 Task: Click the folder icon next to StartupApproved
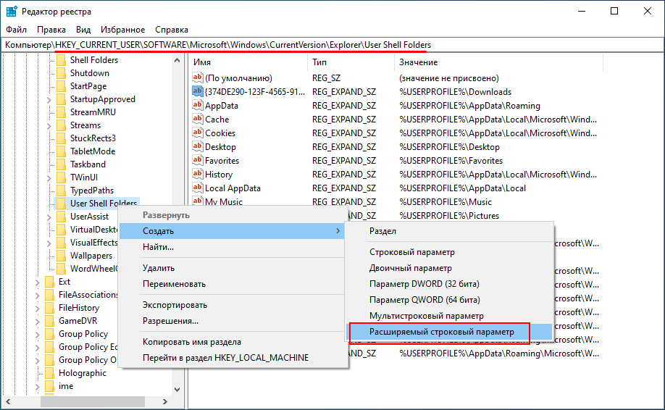point(61,99)
